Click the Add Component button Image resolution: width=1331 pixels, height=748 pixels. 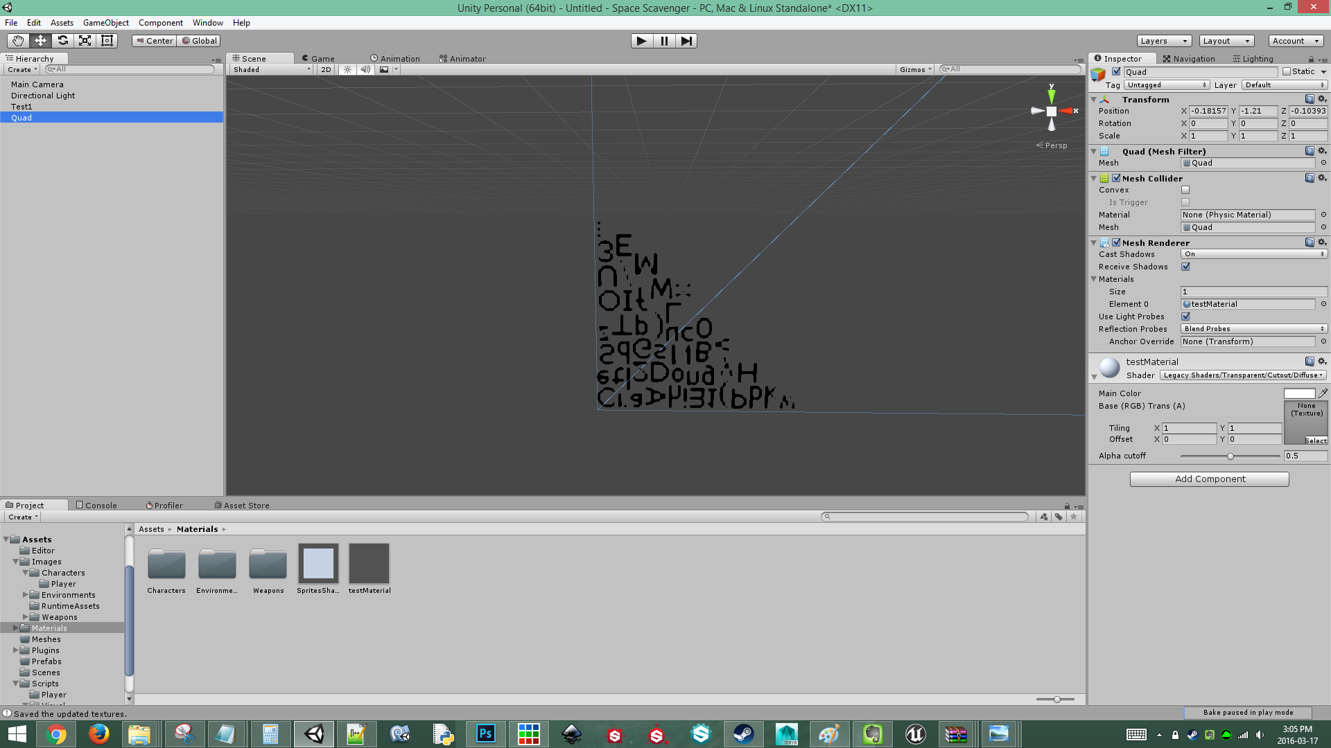[1209, 479]
